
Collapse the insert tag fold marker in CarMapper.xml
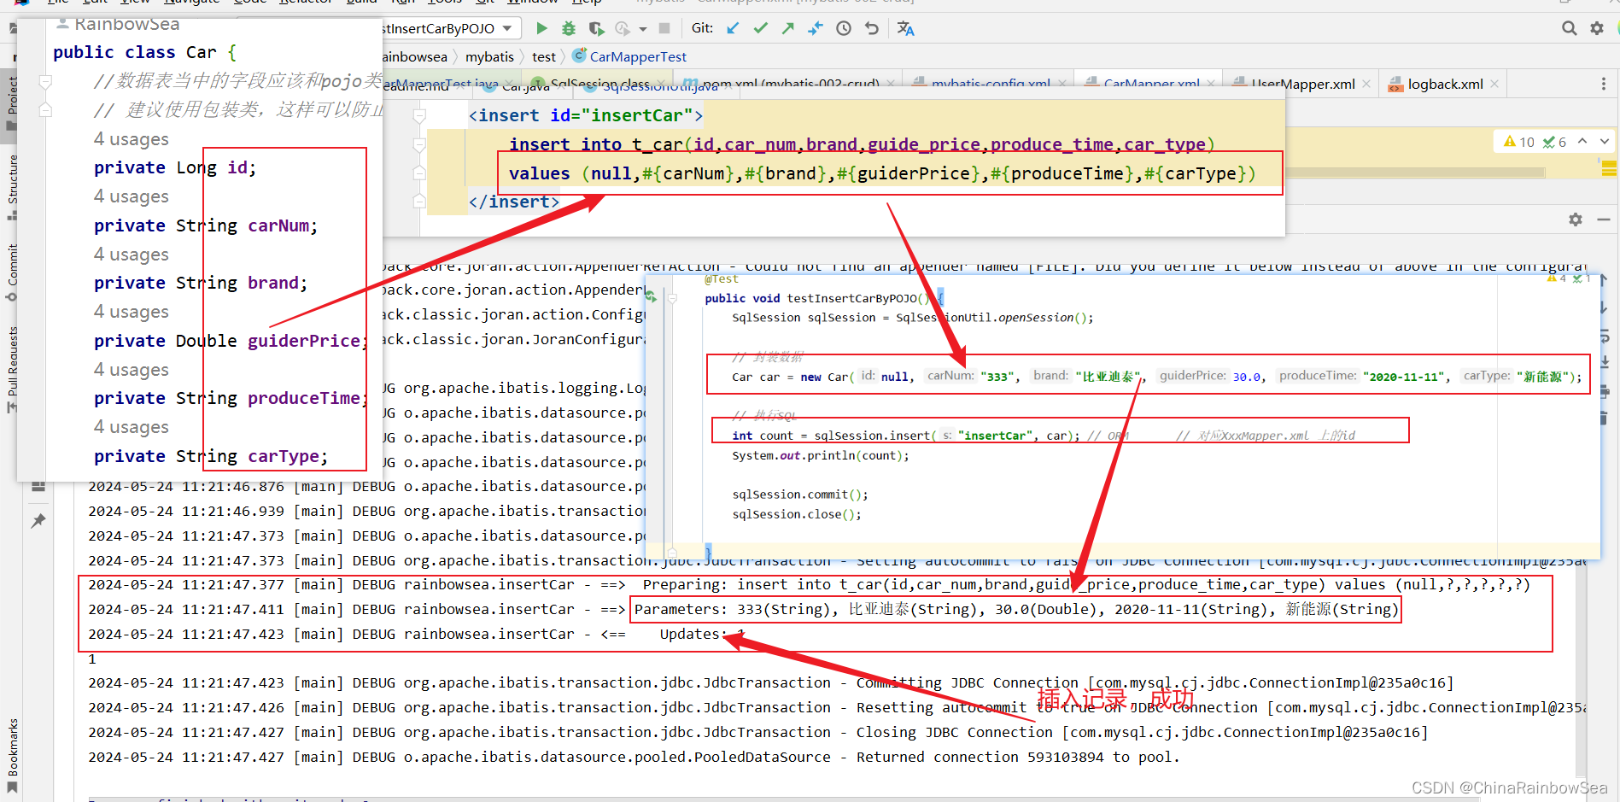point(419,115)
